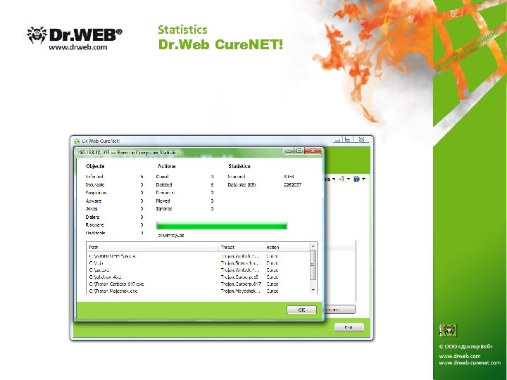Image resolution: width=507 pixels, height=380 pixels.
Task: Select the C:\Trojan.Mayachok.exe row
Action: click(198, 291)
